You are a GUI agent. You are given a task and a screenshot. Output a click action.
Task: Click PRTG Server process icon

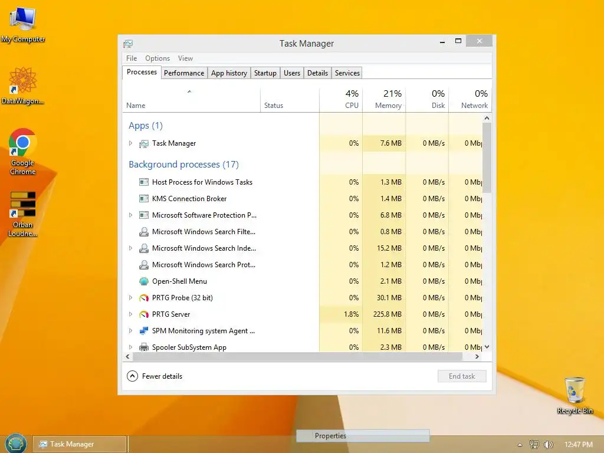pos(144,315)
